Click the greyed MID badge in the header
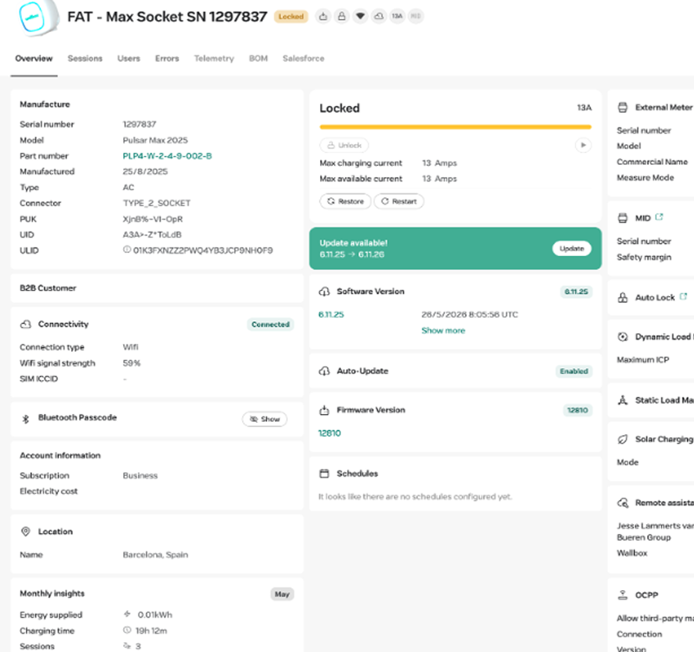 coord(416,16)
